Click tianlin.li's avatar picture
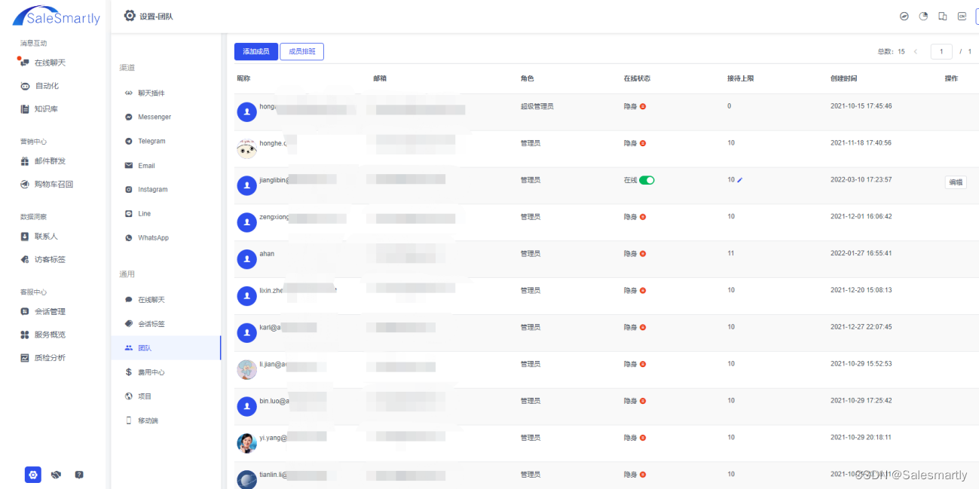 (246, 480)
